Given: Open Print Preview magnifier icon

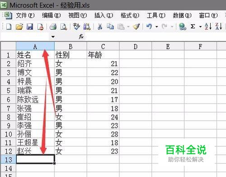Looking at the screenshot, I should coord(64,27).
